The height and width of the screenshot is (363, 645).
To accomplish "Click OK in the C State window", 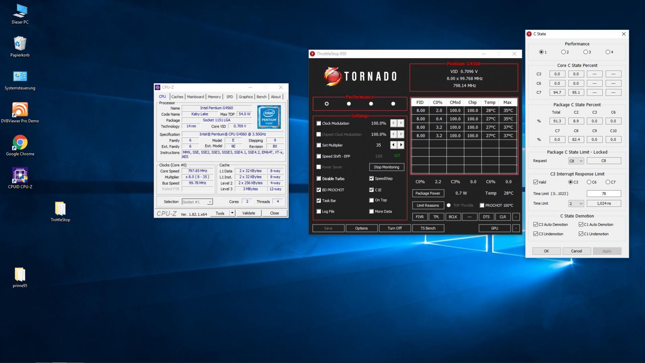I will click(x=546, y=251).
